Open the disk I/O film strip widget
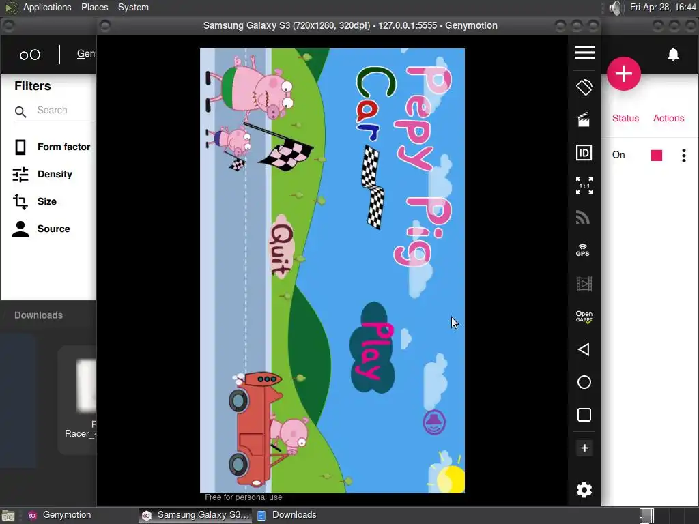Image resolution: width=699 pixels, height=524 pixels. pos(584,284)
